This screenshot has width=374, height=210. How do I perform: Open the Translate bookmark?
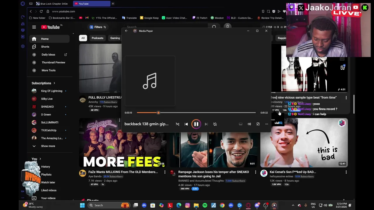pos(129,18)
